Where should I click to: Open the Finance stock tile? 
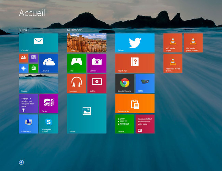click(125, 124)
